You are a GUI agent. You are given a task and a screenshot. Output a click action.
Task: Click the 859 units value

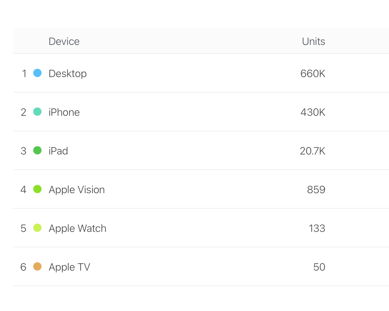point(316,190)
